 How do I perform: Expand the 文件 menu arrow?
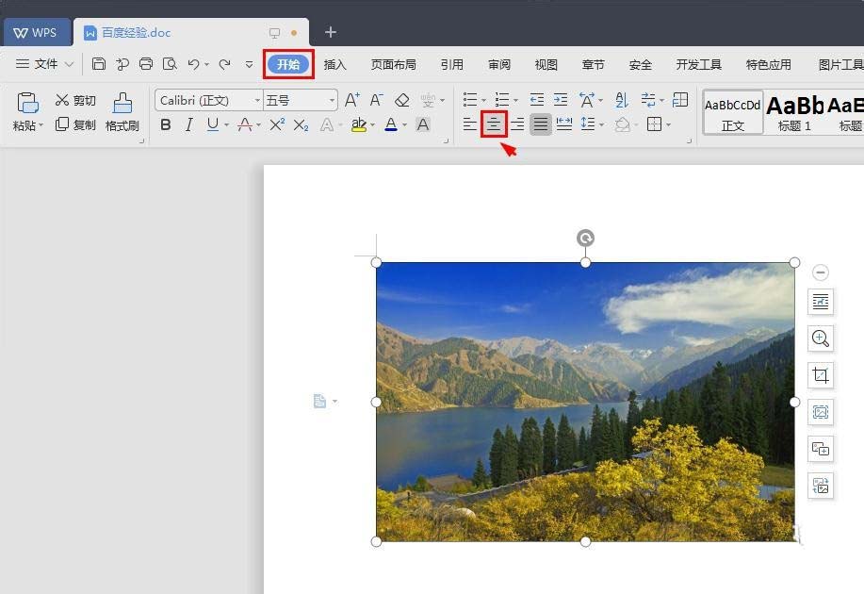(69, 64)
